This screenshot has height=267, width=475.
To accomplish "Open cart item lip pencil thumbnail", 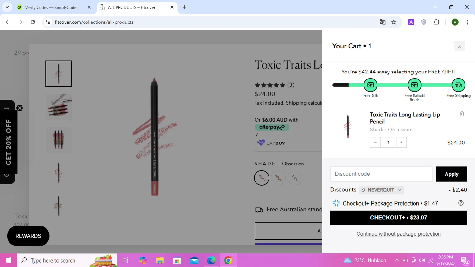I will click(x=348, y=126).
